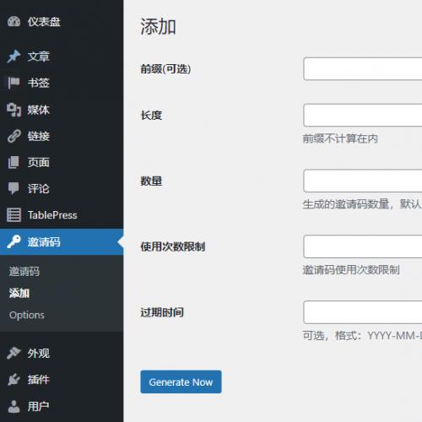Click the 数量 field label
422x422 pixels.
[151, 181]
